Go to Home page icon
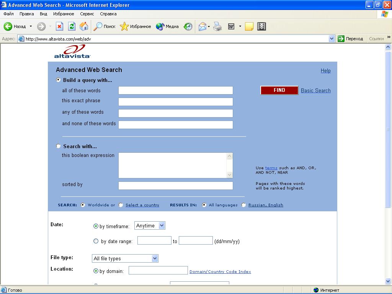 84,26
